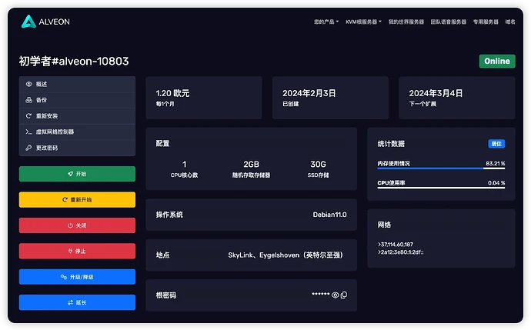Click plug icon in the 停止 button
531x330 pixels.
tap(71, 251)
